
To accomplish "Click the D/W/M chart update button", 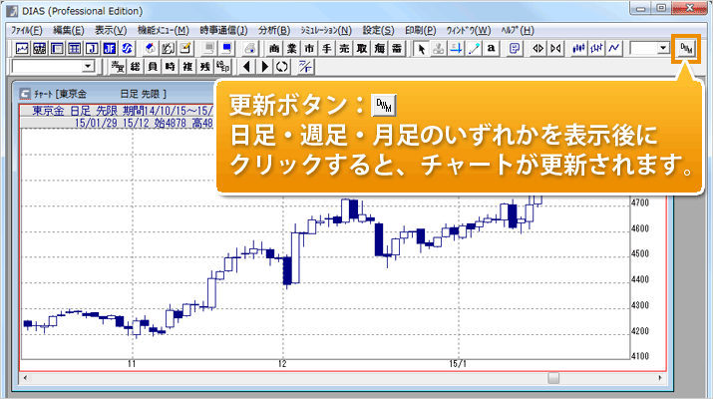I will click(687, 48).
